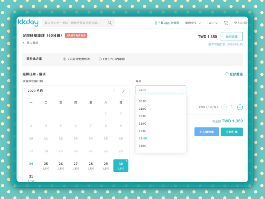Screen dimensions: 265x199
Task: Pick 00:00 in the session list
Action: coord(143,101)
